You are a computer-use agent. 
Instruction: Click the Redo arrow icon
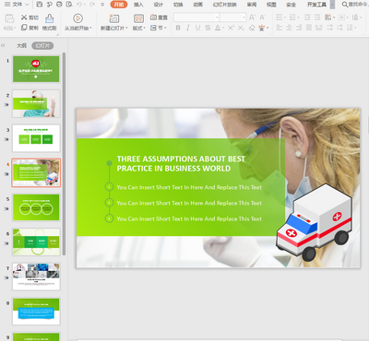tap(91, 5)
